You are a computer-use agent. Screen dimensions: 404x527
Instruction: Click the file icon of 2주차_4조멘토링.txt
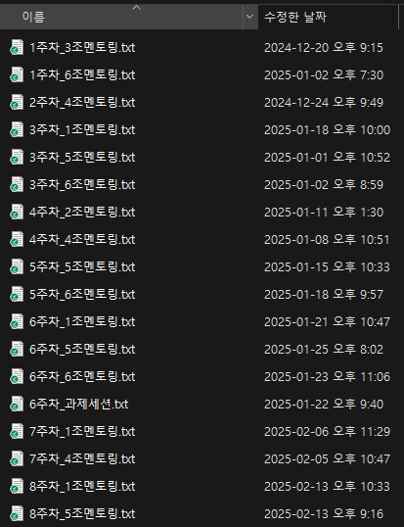17,102
